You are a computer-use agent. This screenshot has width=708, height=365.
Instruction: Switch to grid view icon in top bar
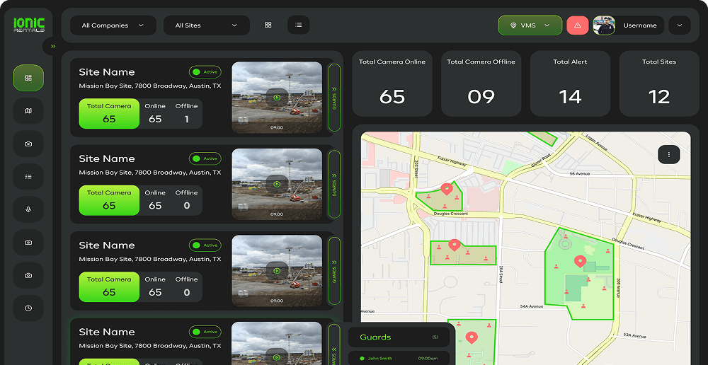(268, 25)
